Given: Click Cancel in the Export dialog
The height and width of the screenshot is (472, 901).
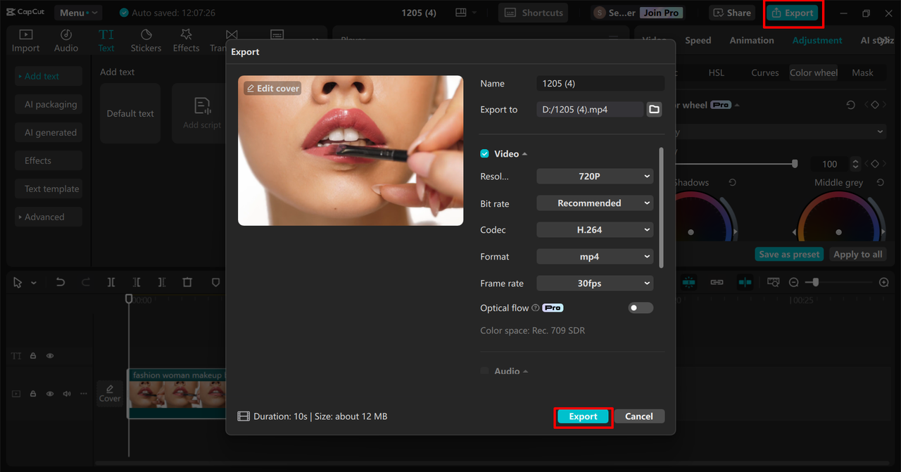Looking at the screenshot, I should [x=639, y=416].
